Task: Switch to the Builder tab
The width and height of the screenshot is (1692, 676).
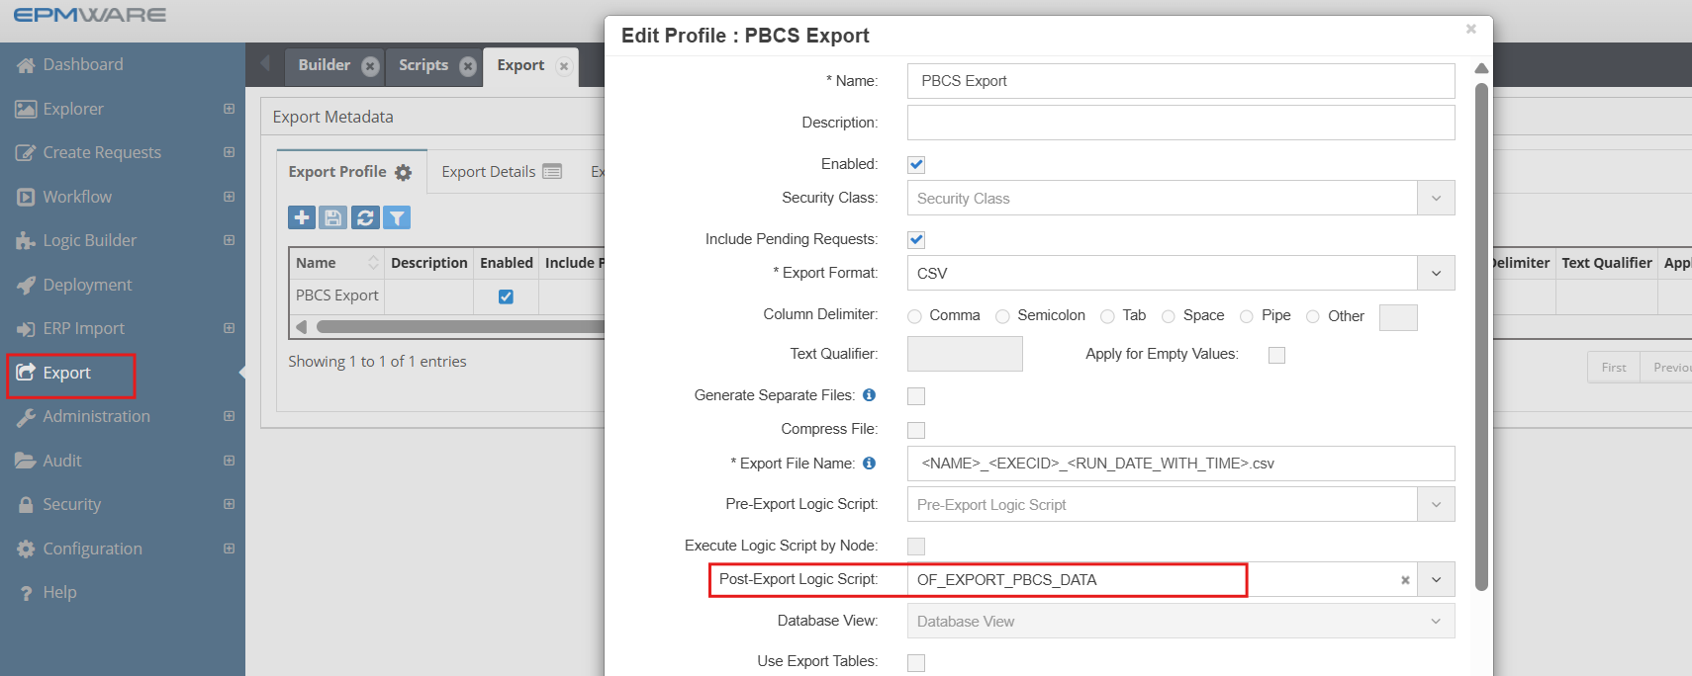Action: click(324, 65)
